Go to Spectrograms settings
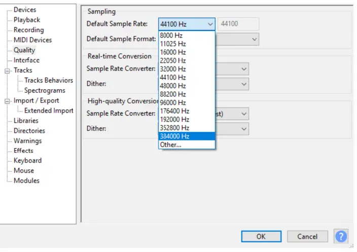Viewport: 357px width, 252px height. point(45,90)
